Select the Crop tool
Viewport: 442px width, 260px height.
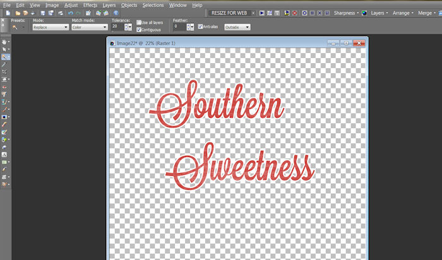click(x=4, y=72)
